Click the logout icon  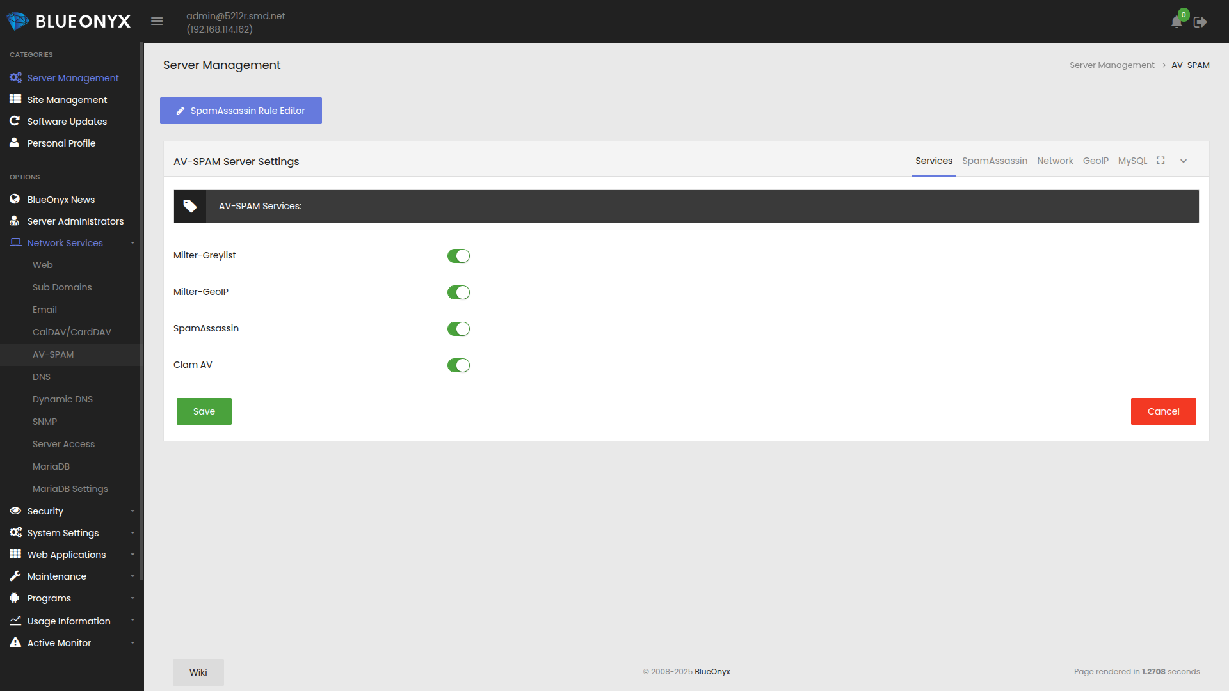(1200, 22)
